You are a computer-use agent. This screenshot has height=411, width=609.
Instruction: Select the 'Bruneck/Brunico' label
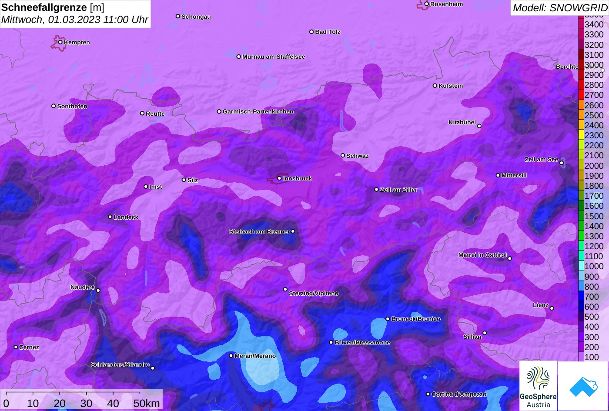(x=416, y=319)
